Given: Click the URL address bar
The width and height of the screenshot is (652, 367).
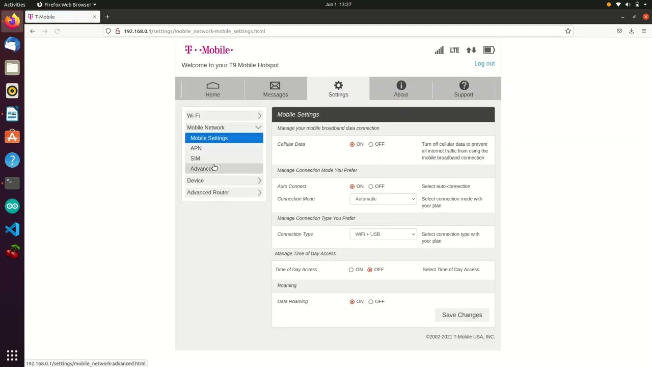Looking at the screenshot, I should (338, 31).
